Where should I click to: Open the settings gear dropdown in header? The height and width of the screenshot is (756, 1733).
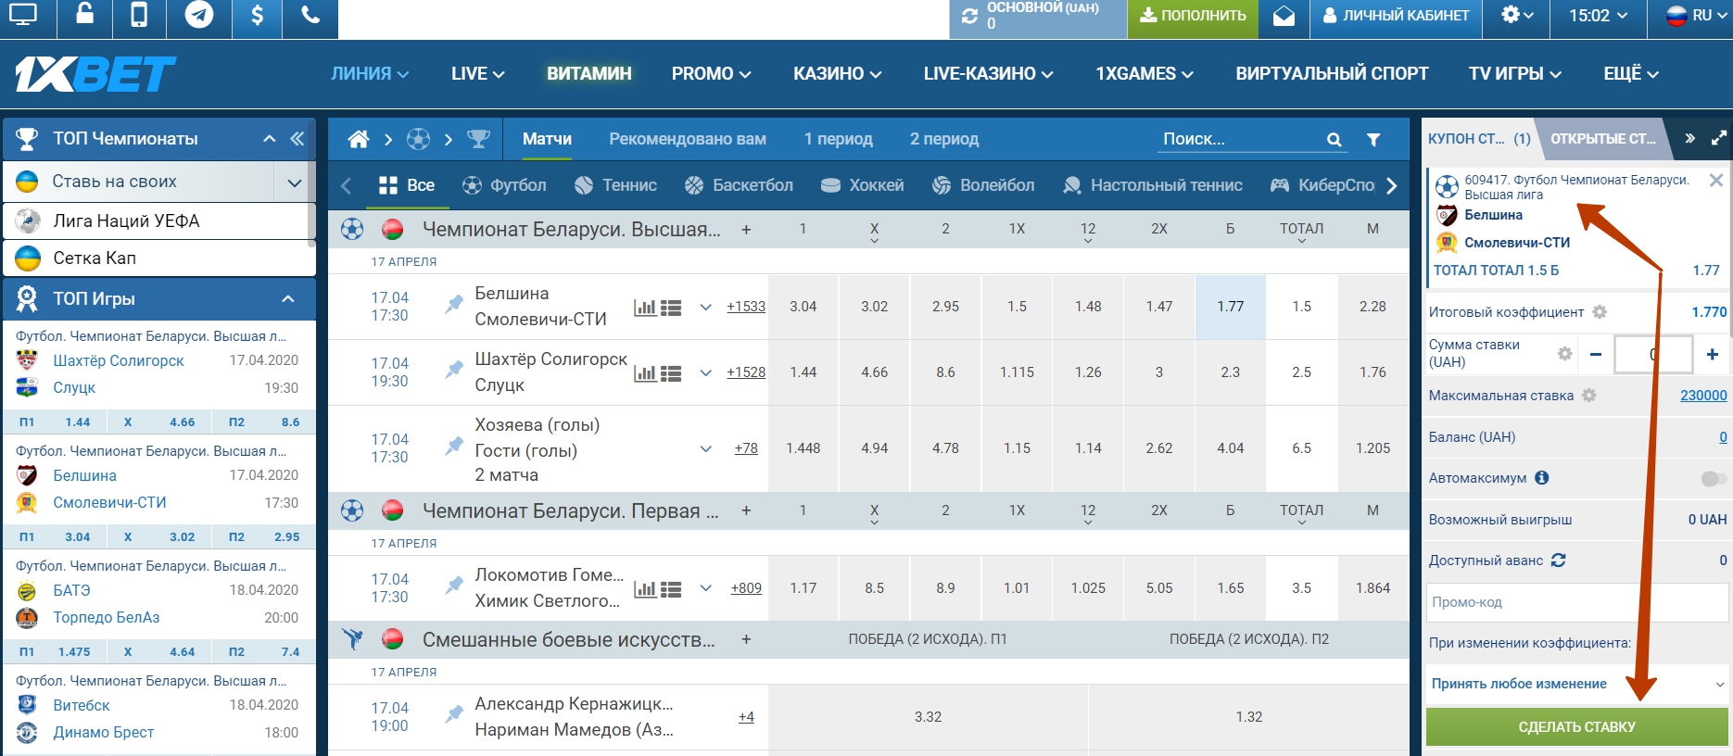click(x=1517, y=15)
